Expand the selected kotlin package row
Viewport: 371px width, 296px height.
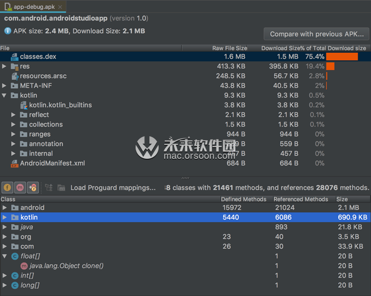pyautogui.click(x=5, y=217)
